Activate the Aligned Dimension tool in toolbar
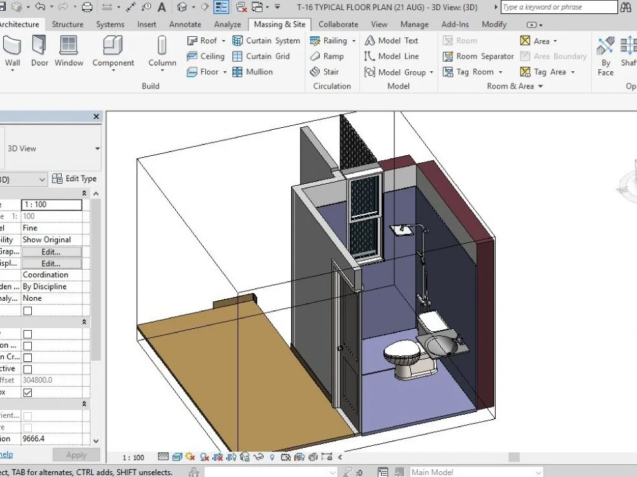This screenshot has width=637, height=477. (131, 7)
